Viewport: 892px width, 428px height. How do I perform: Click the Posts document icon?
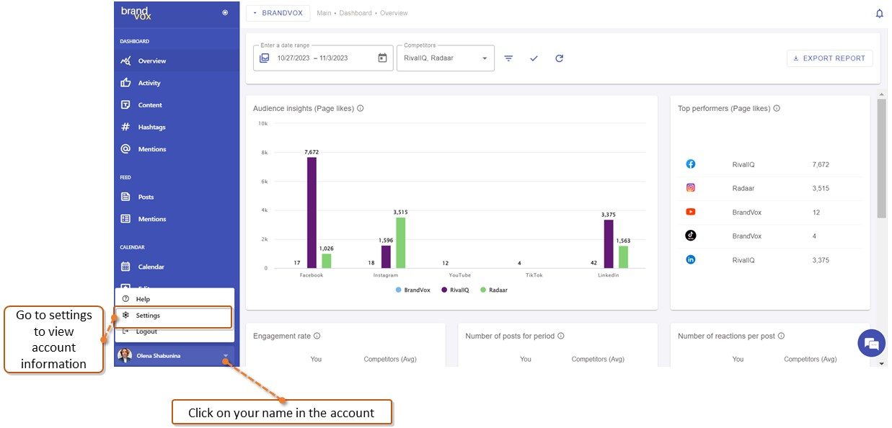(x=125, y=197)
